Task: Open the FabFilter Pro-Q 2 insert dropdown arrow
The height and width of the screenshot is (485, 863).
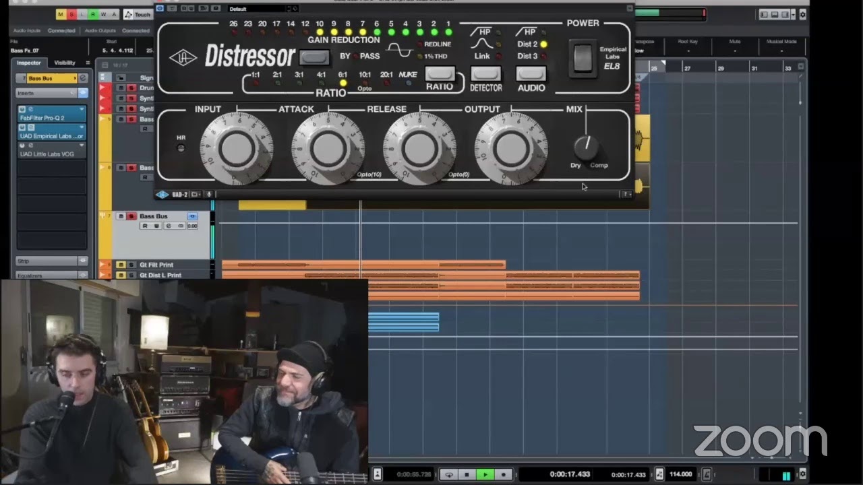Action: (x=82, y=109)
